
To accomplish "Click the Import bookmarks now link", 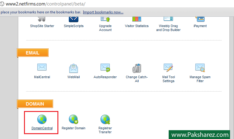I will tap(103, 12).
